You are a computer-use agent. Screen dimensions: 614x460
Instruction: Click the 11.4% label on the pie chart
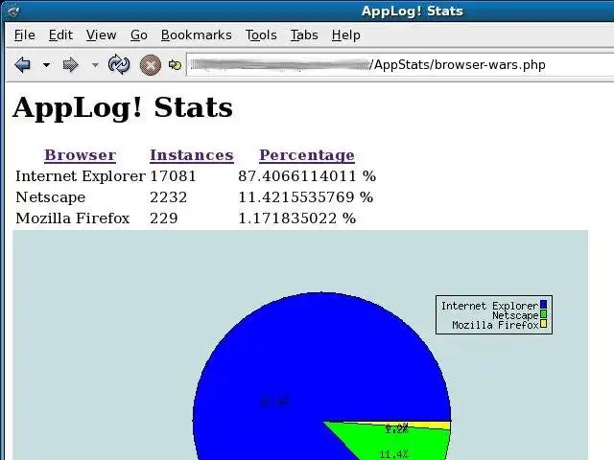click(394, 453)
